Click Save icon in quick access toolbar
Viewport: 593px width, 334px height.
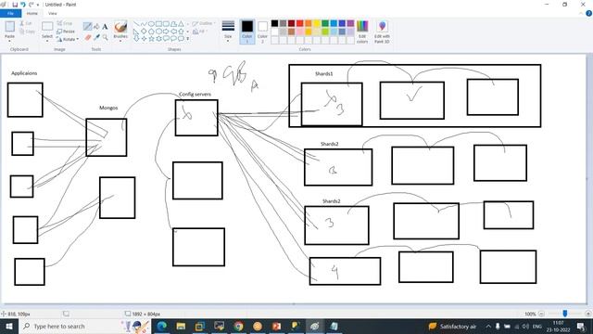[15, 5]
